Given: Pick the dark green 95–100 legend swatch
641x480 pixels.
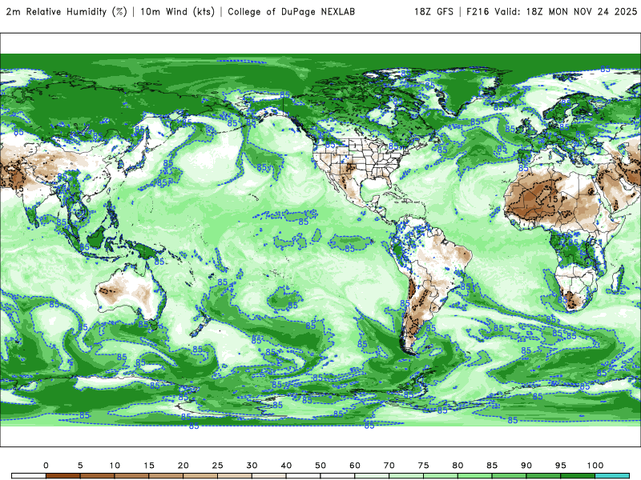Looking at the screenshot, I should (578, 476).
